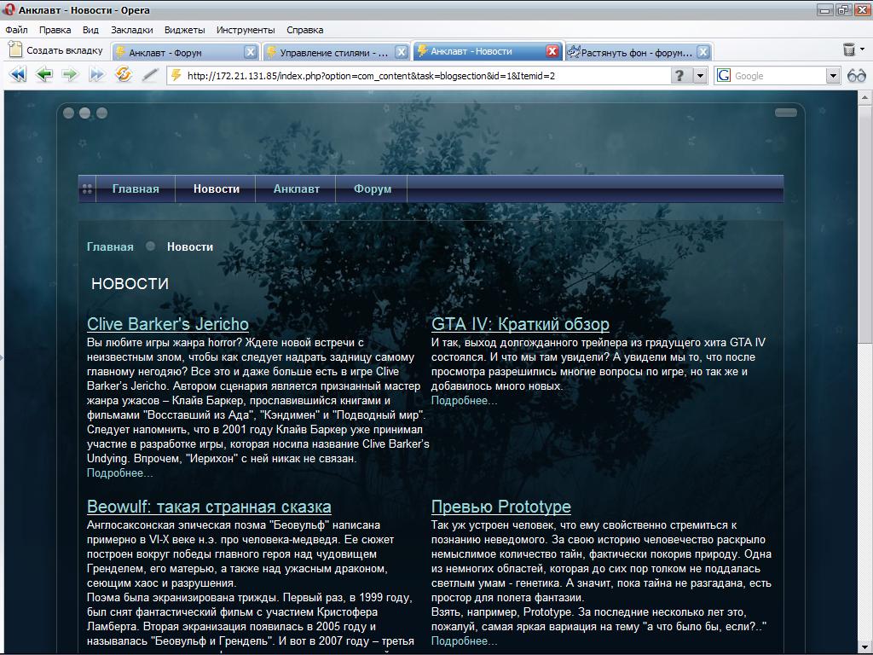Click the vertical scrollbar up arrow
Screen dimensions: 873x655
pos(864,98)
